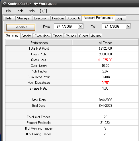
Task: Click the Control Center diamond window icon
Action: [x=5, y=3]
